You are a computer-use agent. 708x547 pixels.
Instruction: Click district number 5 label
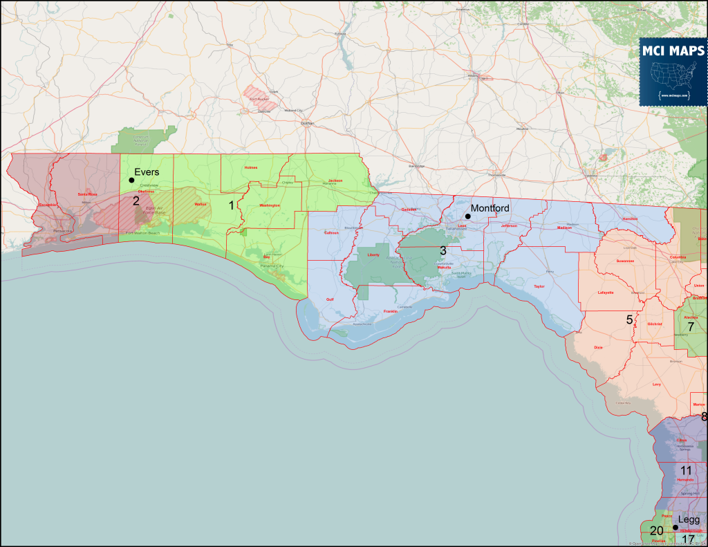click(629, 319)
